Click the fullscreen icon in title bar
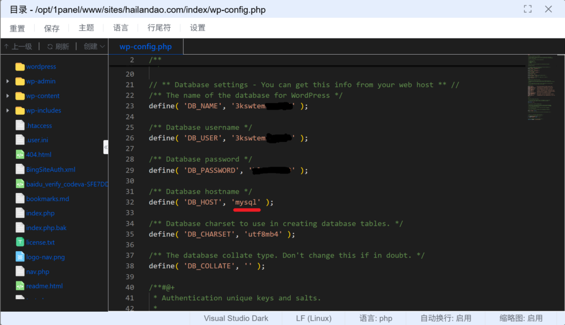The width and height of the screenshot is (565, 325). 527,9
